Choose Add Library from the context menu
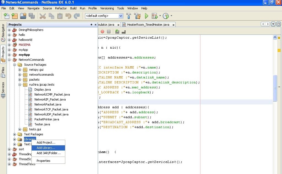282x174 pixels. pos(46,148)
